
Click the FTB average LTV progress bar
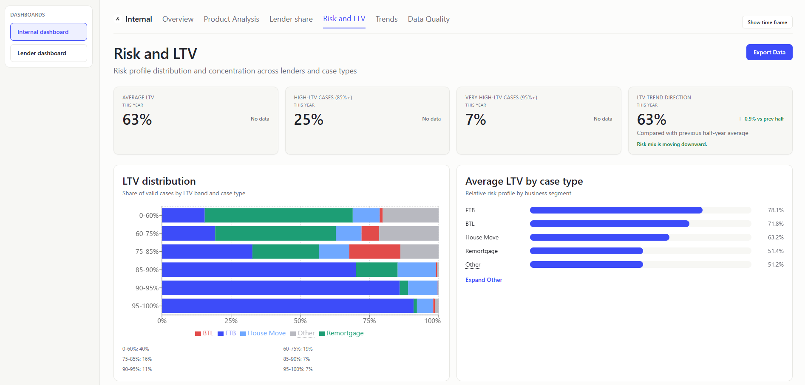click(615, 210)
